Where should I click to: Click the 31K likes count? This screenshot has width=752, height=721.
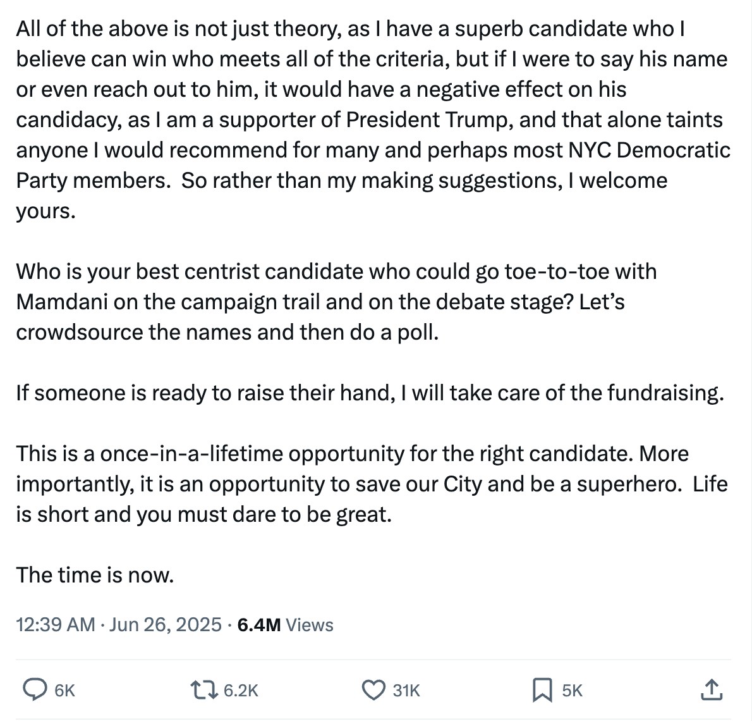coord(406,691)
